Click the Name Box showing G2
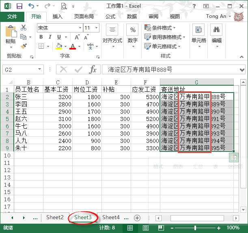 point(20,69)
